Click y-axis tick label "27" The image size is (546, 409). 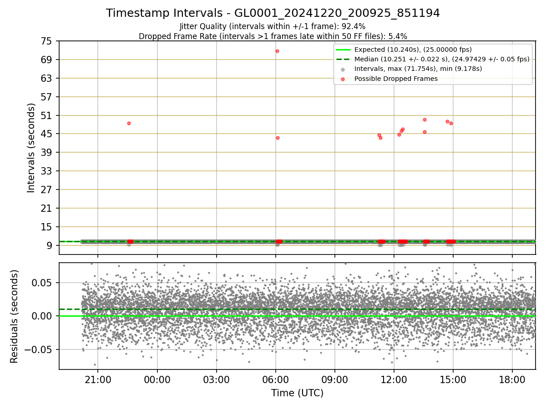pyautogui.click(x=46, y=190)
